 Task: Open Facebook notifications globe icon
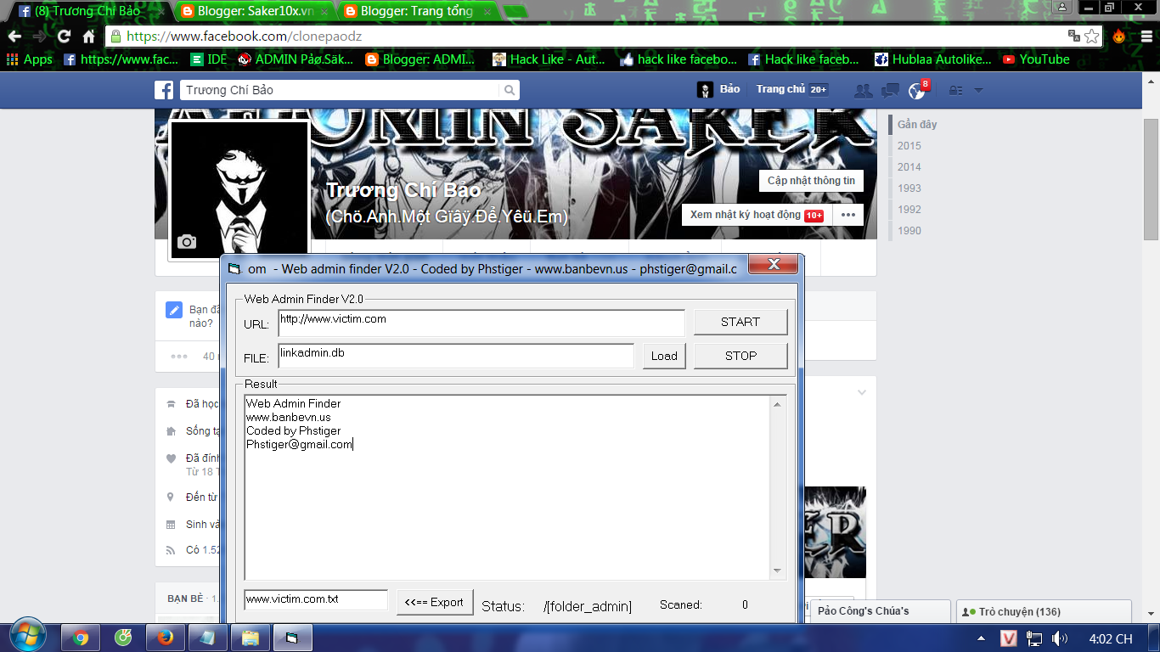(x=916, y=90)
